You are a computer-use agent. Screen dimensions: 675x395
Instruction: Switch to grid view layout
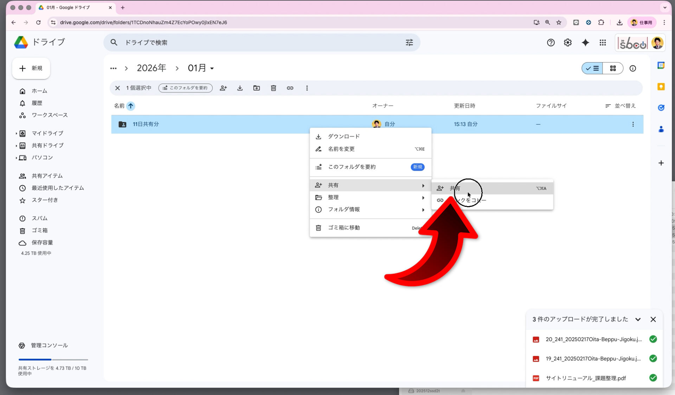613,68
